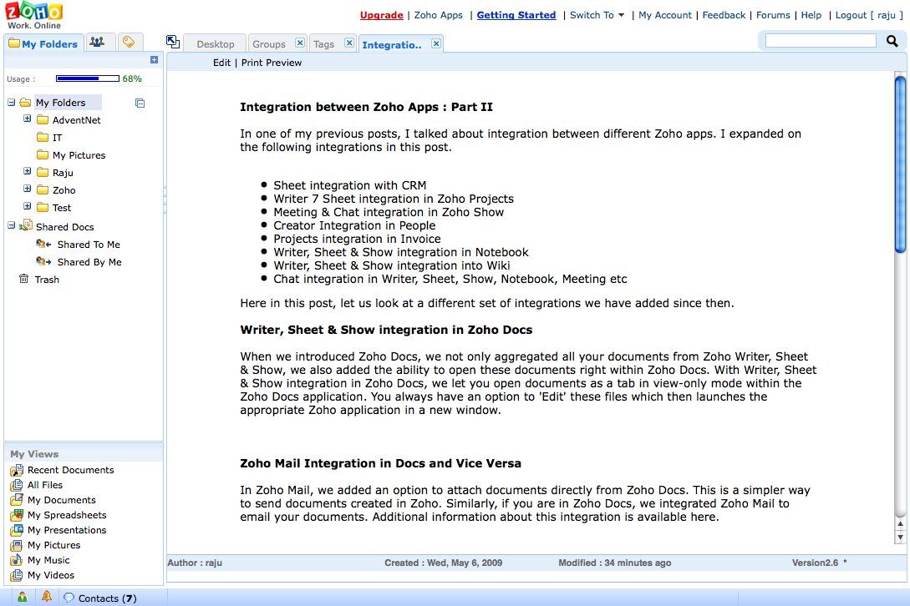This screenshot has width=910, height=606.
Task: Close the Tags tab
Action: [x=349, y=43]
